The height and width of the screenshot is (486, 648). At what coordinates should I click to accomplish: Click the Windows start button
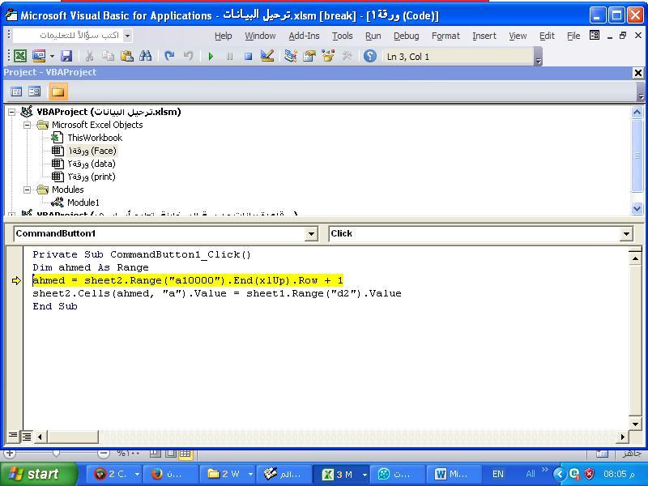39,474
